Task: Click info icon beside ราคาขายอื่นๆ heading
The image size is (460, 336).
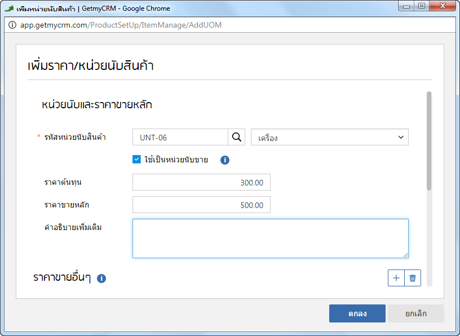Action: [x=101, y=278]
